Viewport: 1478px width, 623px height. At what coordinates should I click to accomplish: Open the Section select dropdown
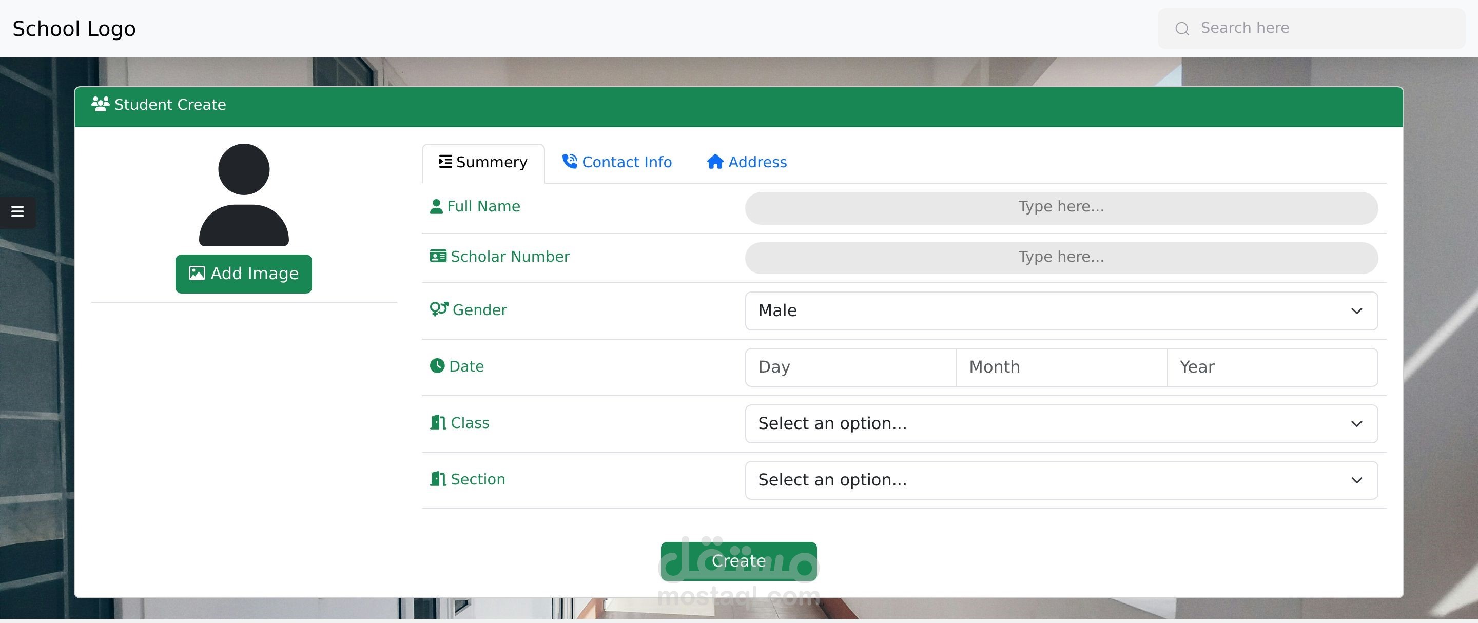point(1061,480)
